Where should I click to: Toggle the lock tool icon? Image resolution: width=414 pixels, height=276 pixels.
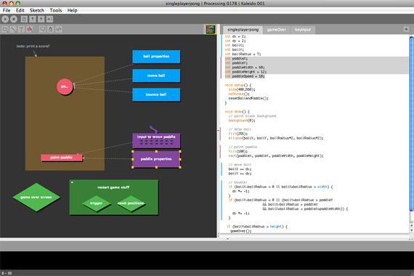[50, 29]
